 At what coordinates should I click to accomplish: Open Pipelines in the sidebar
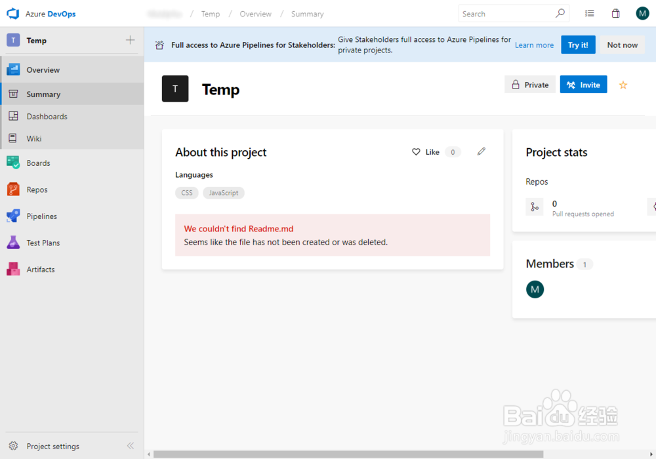pyautogui.click(x=40, y=216)
